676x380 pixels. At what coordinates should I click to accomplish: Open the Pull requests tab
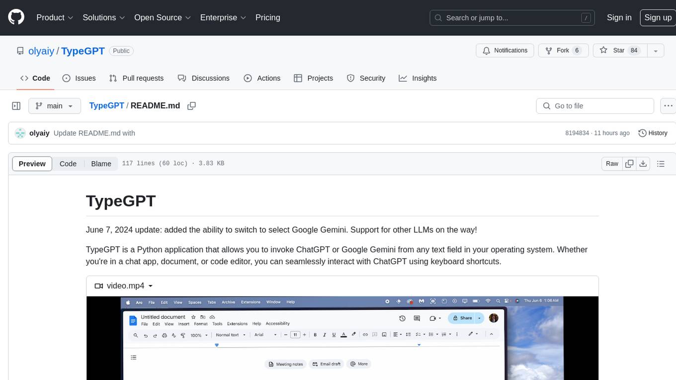(x=136, y=78)
